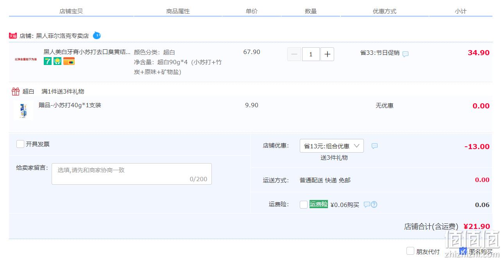
Task: Click the 净含量 超白90g*4 attribute text
Action: point(178,67)
